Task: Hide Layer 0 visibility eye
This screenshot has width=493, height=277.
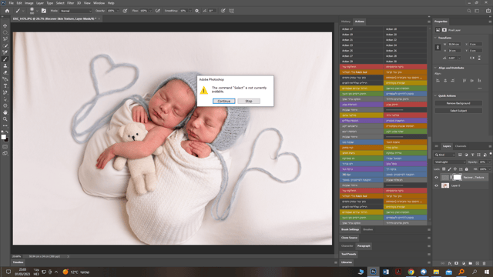Action: [437, 185]
